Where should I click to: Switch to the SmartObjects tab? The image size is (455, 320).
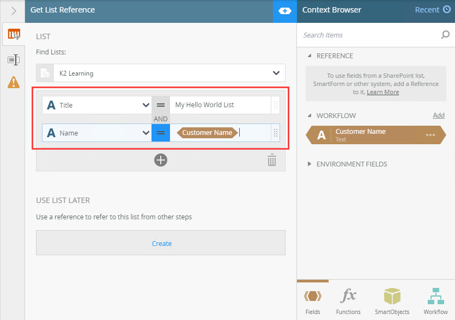pos(392,301)
